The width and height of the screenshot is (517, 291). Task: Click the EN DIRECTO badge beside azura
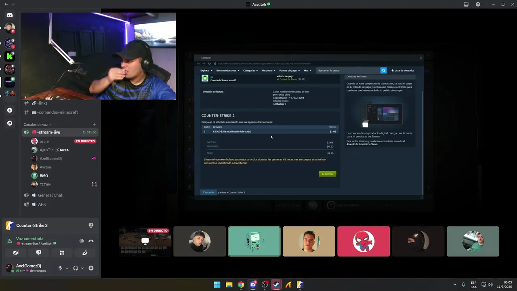point(85,141)
